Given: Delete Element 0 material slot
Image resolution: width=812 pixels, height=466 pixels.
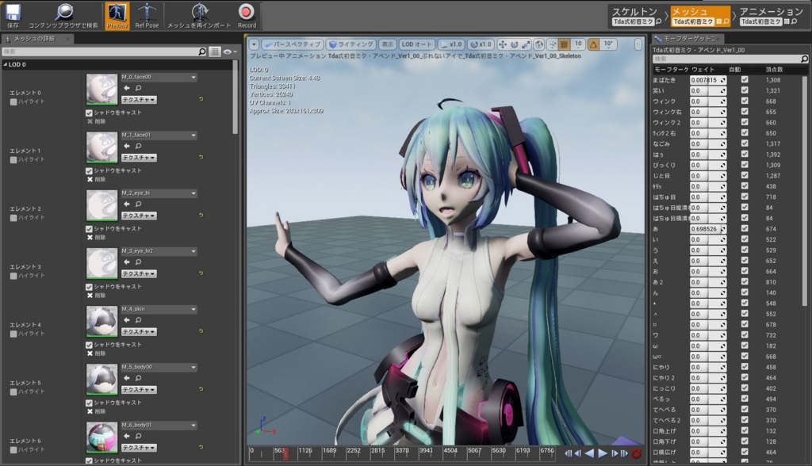Looking at the screenshot, I should (96, 122).
